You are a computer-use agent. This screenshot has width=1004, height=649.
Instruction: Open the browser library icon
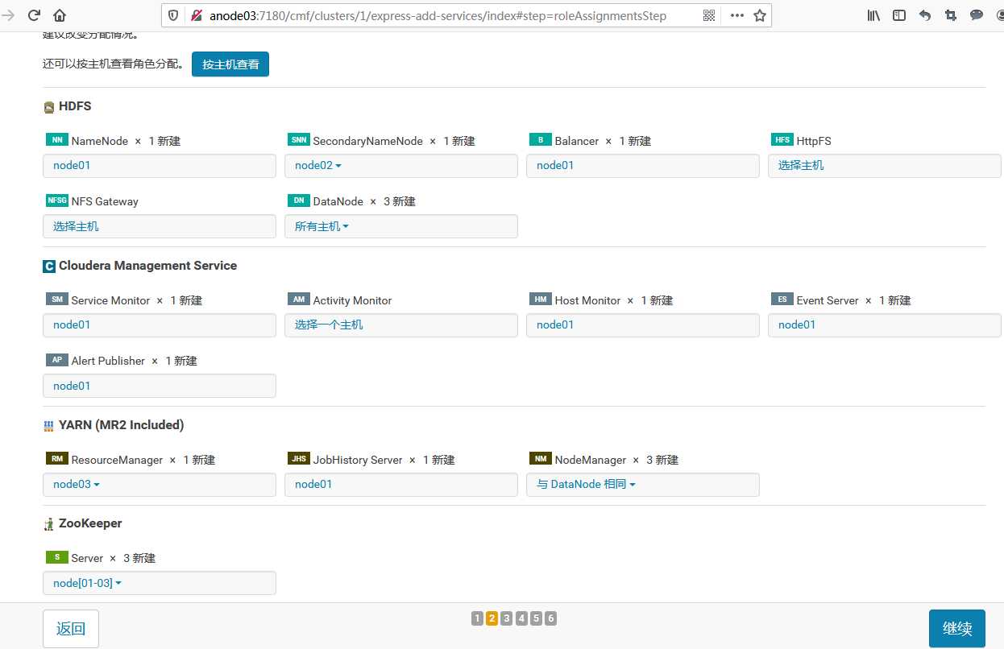tap(873, 15)
